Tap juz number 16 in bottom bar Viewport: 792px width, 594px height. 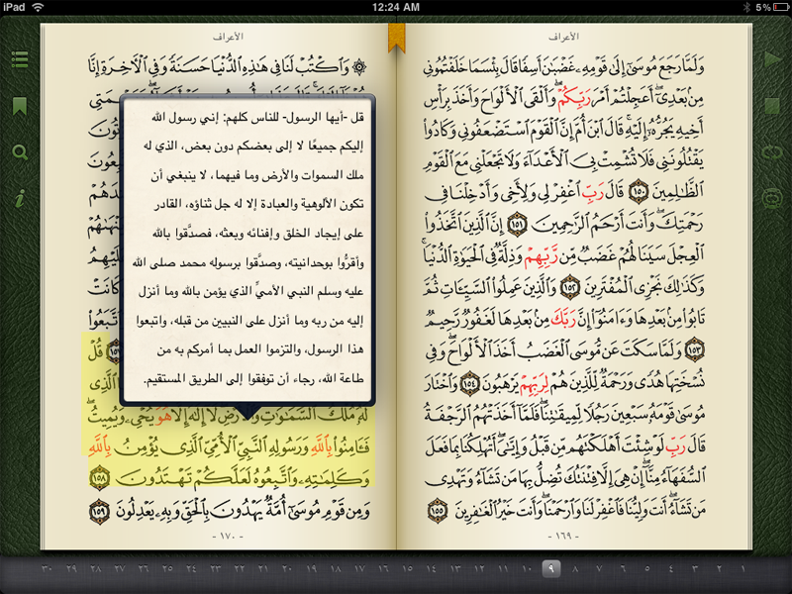(383, 568)
